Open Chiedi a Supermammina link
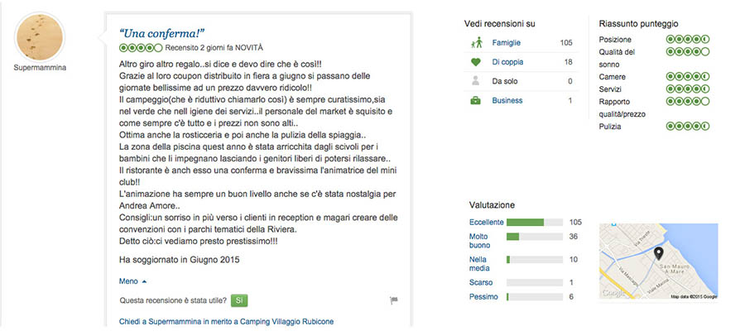Viewport: 745px width, 336px height. coord(226,322)
